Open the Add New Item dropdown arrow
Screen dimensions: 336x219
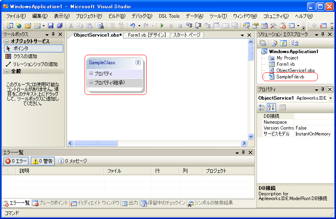tap(43, 26)
